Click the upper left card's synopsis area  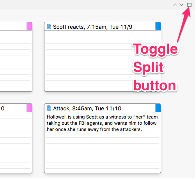pos(16,61)
